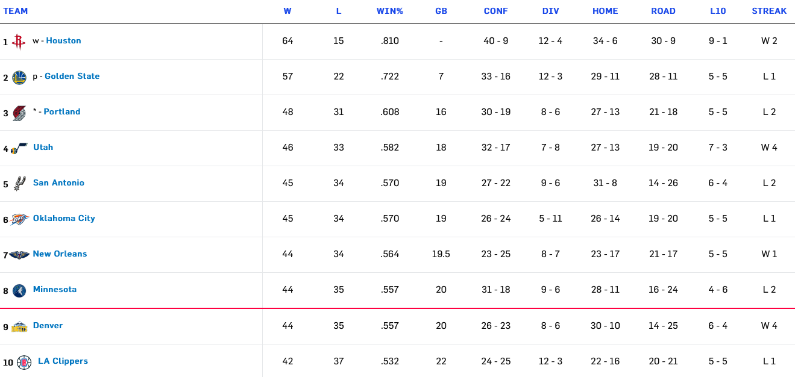This screenshot has height=377, width=795.
Task: Sort by the ROAD record header
Action: (x=663, y=11)
